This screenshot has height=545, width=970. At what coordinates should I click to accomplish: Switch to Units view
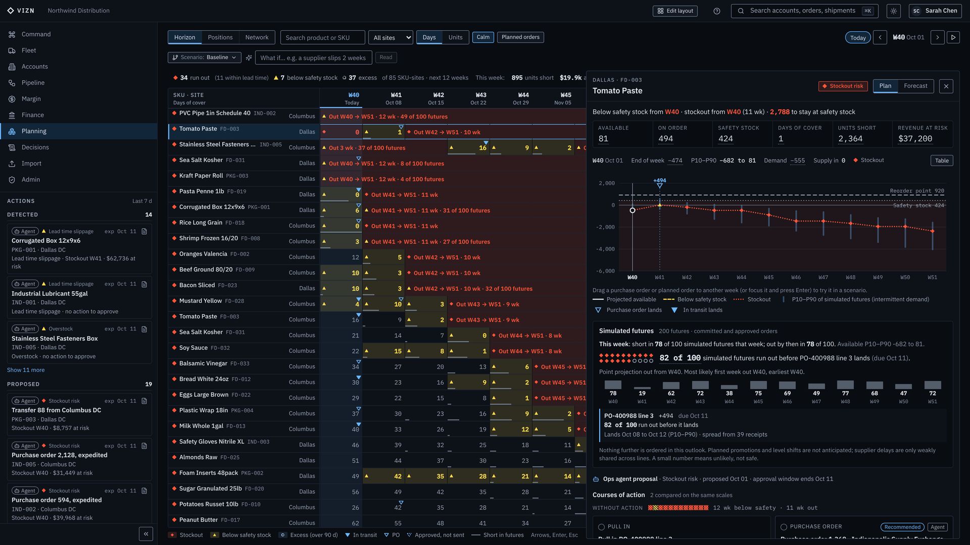tap(455, 37)
